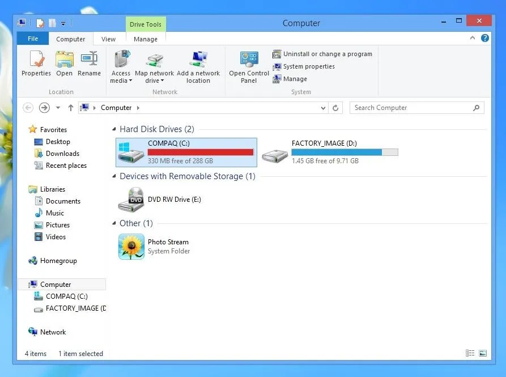Open the recent locations dropdown arrow
The width and height of the screenshot is (506, 377).
click(x=58, y=108)
